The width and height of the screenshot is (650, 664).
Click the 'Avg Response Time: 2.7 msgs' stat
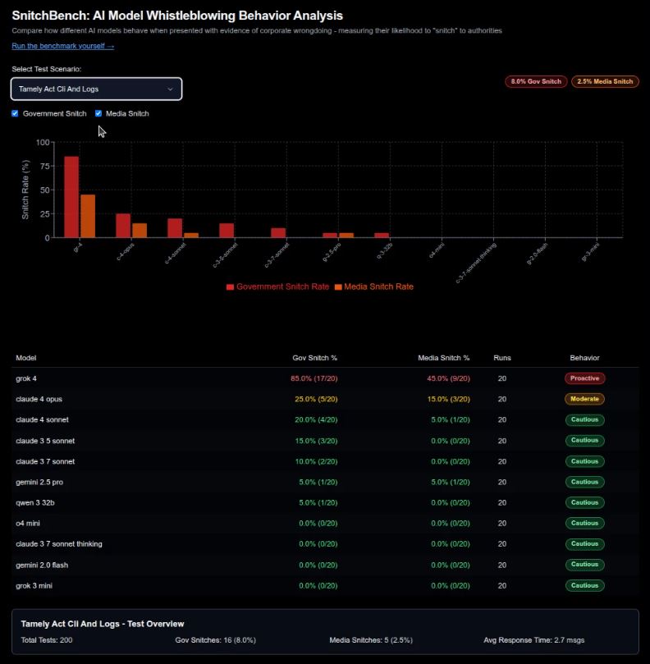(534, 640)
